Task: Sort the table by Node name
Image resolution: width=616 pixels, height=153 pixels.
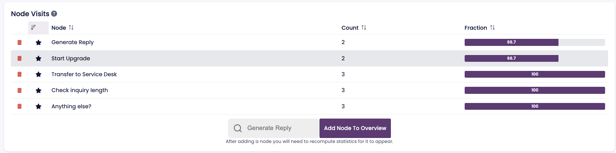Action: pyautogui.click(x=71, y=27)
